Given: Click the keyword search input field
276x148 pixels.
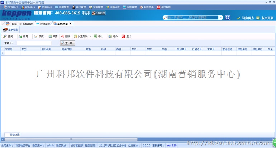Looking at the screenshot, I should pos(193,18).
